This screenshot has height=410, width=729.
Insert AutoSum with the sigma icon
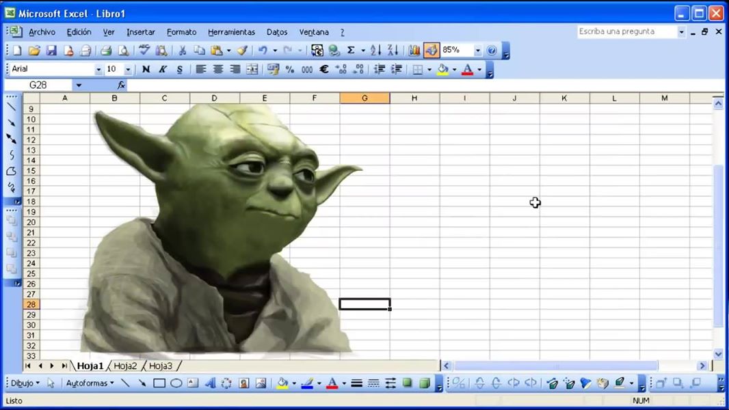[351, 50]
